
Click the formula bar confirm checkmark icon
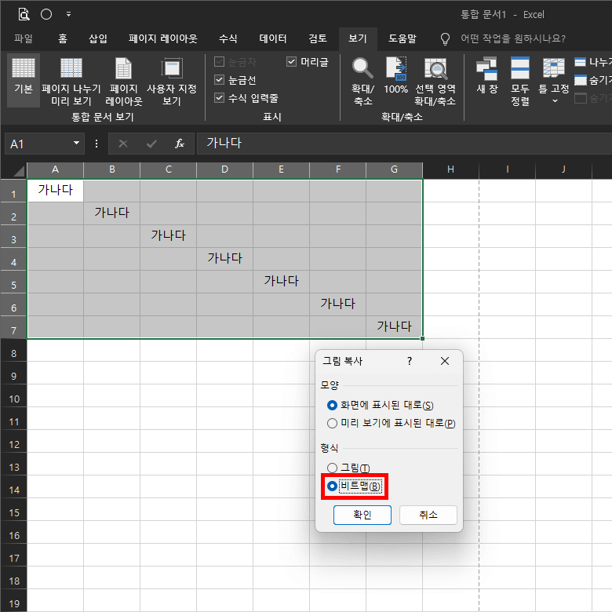151,144
